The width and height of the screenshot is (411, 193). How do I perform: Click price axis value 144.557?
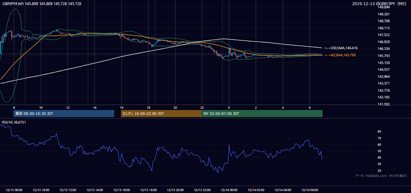click(384, 70)
